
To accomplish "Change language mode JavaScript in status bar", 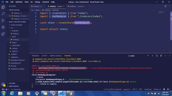I will 148,89.
